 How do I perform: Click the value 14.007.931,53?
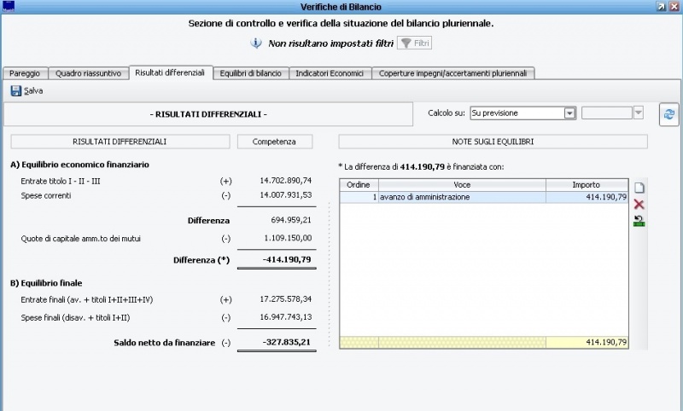click(x=286, y=195)
